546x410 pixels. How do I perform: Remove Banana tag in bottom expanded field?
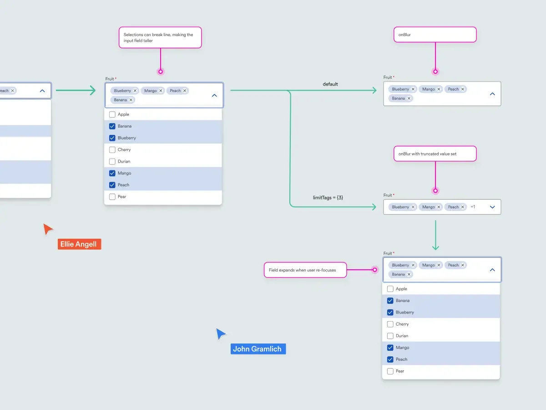point(409,274)
